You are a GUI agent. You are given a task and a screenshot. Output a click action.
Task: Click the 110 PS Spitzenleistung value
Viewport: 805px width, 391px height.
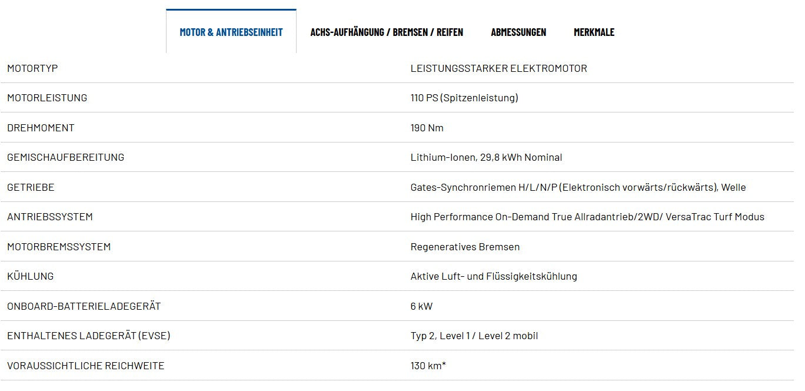(464, 98)
